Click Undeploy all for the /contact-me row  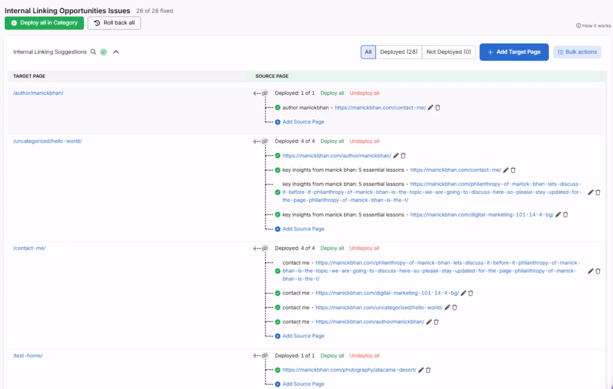point(364,248)
